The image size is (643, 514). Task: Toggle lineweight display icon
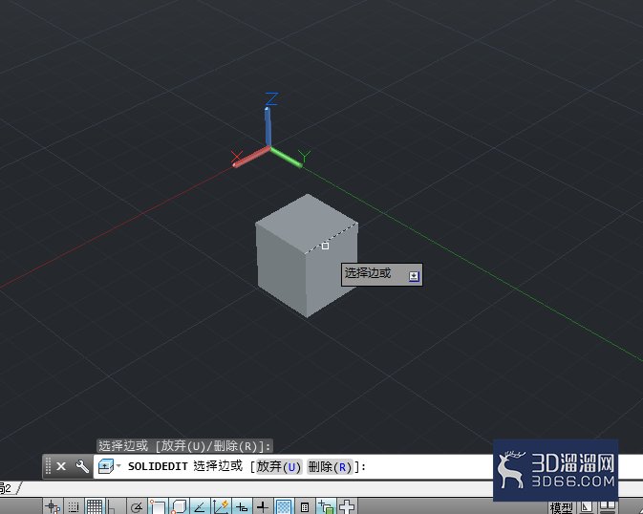(x=263, y=507)
